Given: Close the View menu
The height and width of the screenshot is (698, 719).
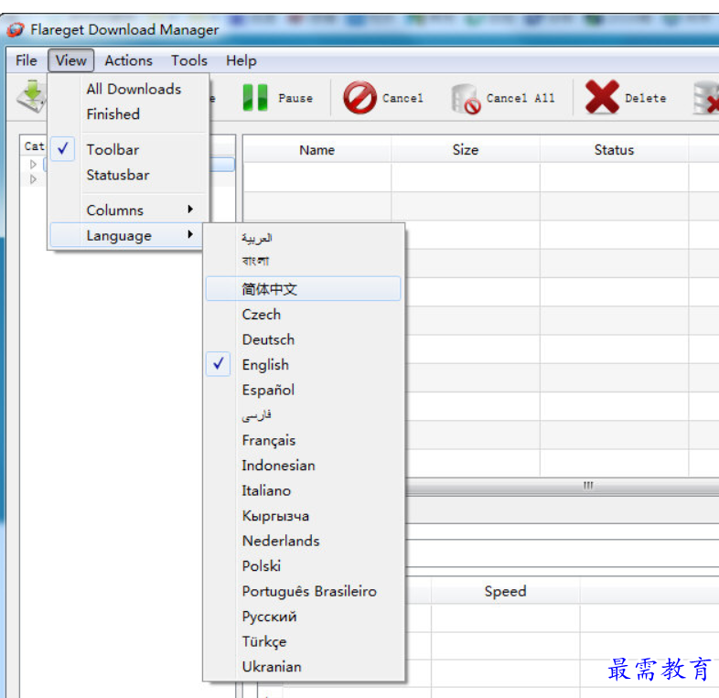Looking at the screenshot, I should click(71, 60).
